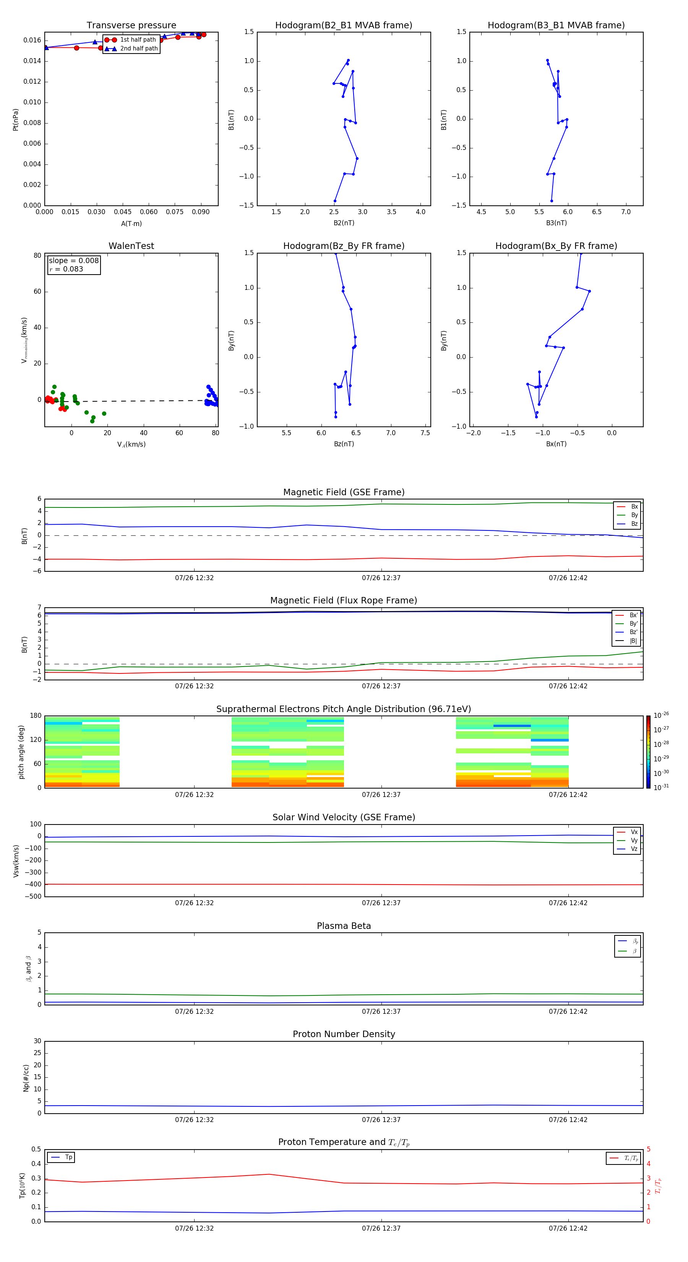
Task: Click the 'B3(nT)' x-axis label
Action: coord(556,223)
